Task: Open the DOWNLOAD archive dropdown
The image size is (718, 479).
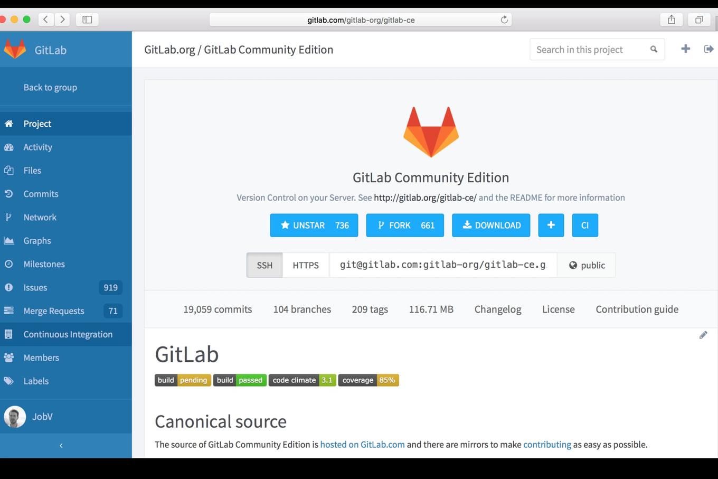Action: [491, 225]
